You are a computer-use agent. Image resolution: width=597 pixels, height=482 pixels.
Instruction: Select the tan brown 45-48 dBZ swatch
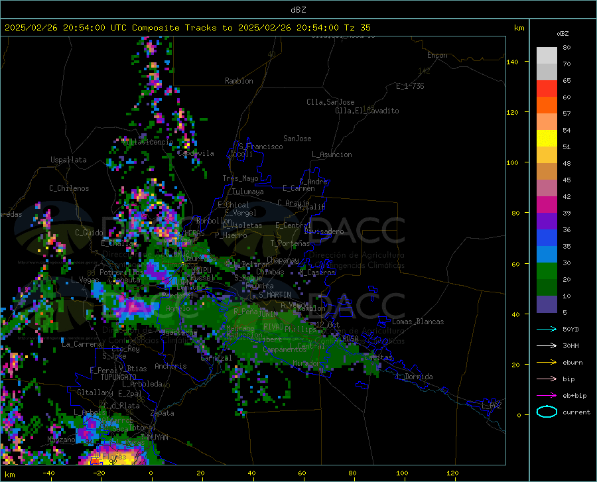[x=547, y=172]
